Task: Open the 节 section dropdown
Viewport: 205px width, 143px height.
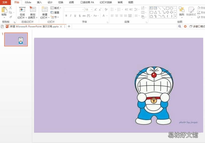Action: [55, 17]
